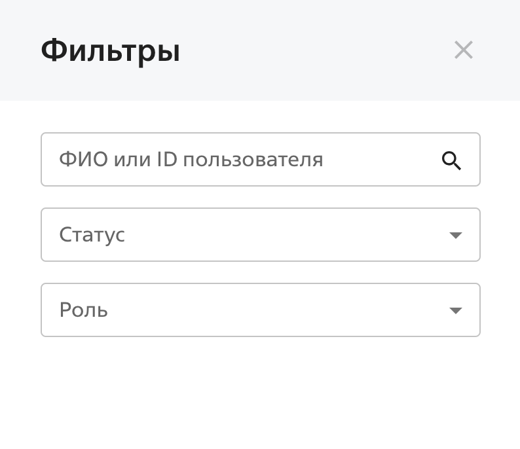Expand the role filter list triangle

[x=456, y=311]
